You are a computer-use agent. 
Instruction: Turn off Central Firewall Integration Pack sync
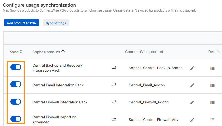(16, 102)
